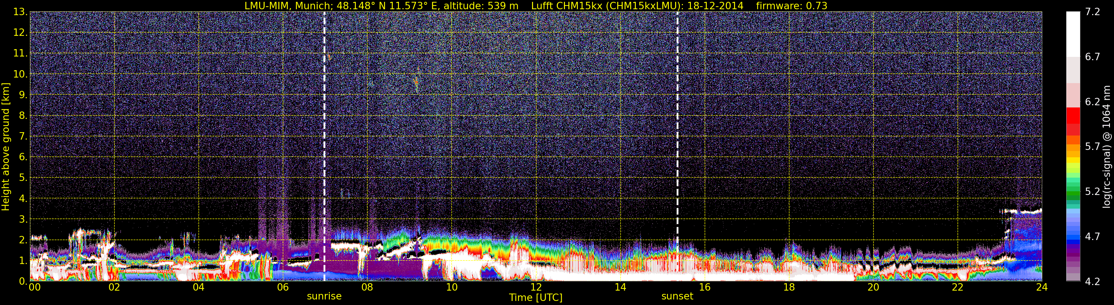Click the time tick label '08'
Screen dimensions: 1114x305
pos(367,288)
